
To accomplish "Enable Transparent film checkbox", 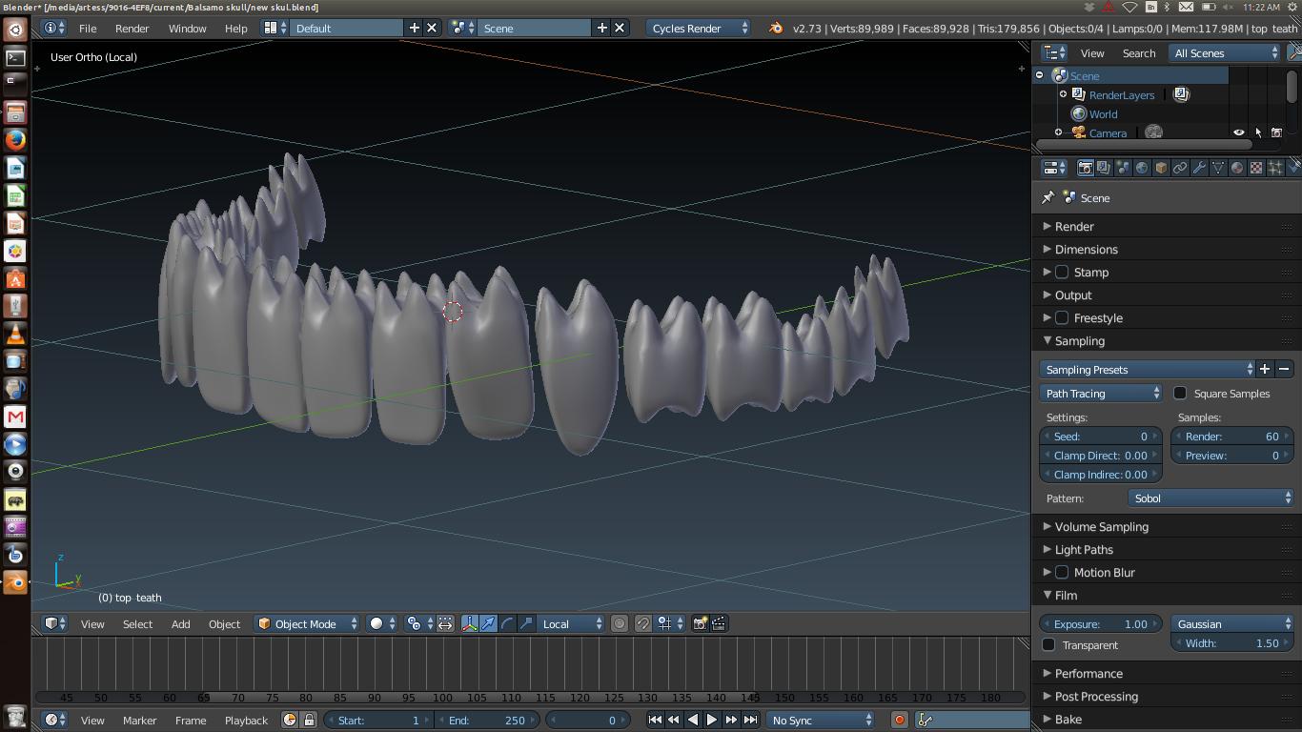I will click(1049, 644).
